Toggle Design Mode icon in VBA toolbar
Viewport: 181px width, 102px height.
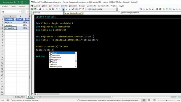73,9
